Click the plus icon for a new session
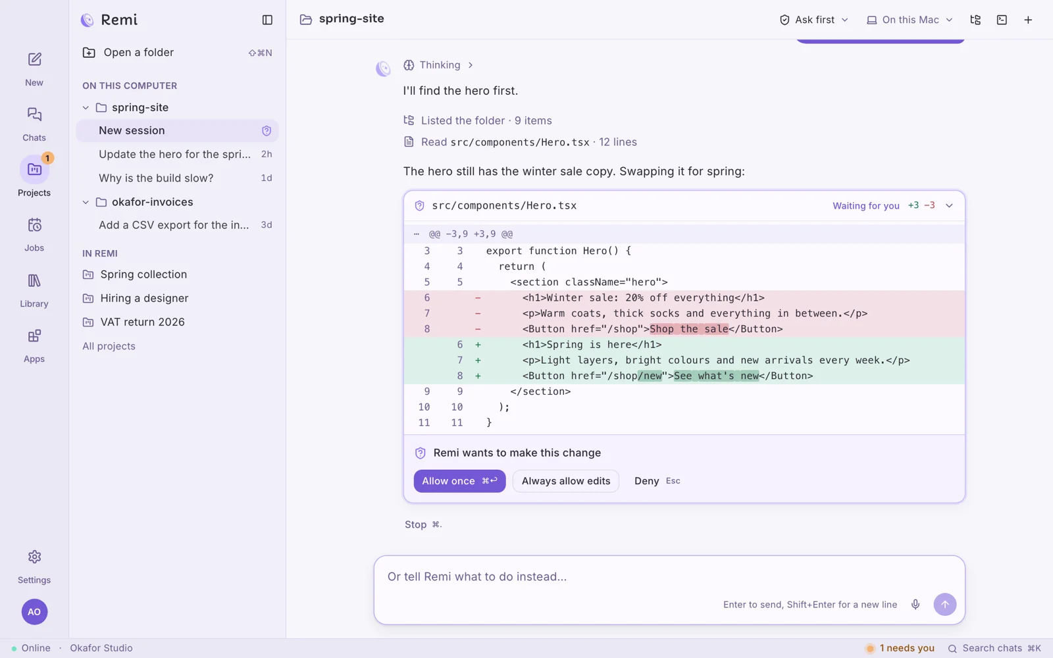1053x658 pixels. click(1028, 20)
